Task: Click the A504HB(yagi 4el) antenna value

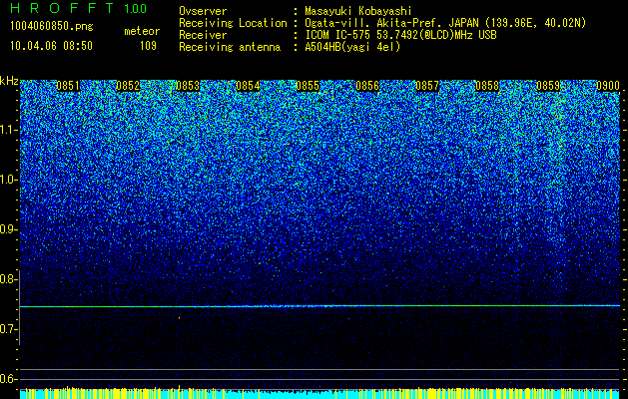Action: tap(352, 47)
